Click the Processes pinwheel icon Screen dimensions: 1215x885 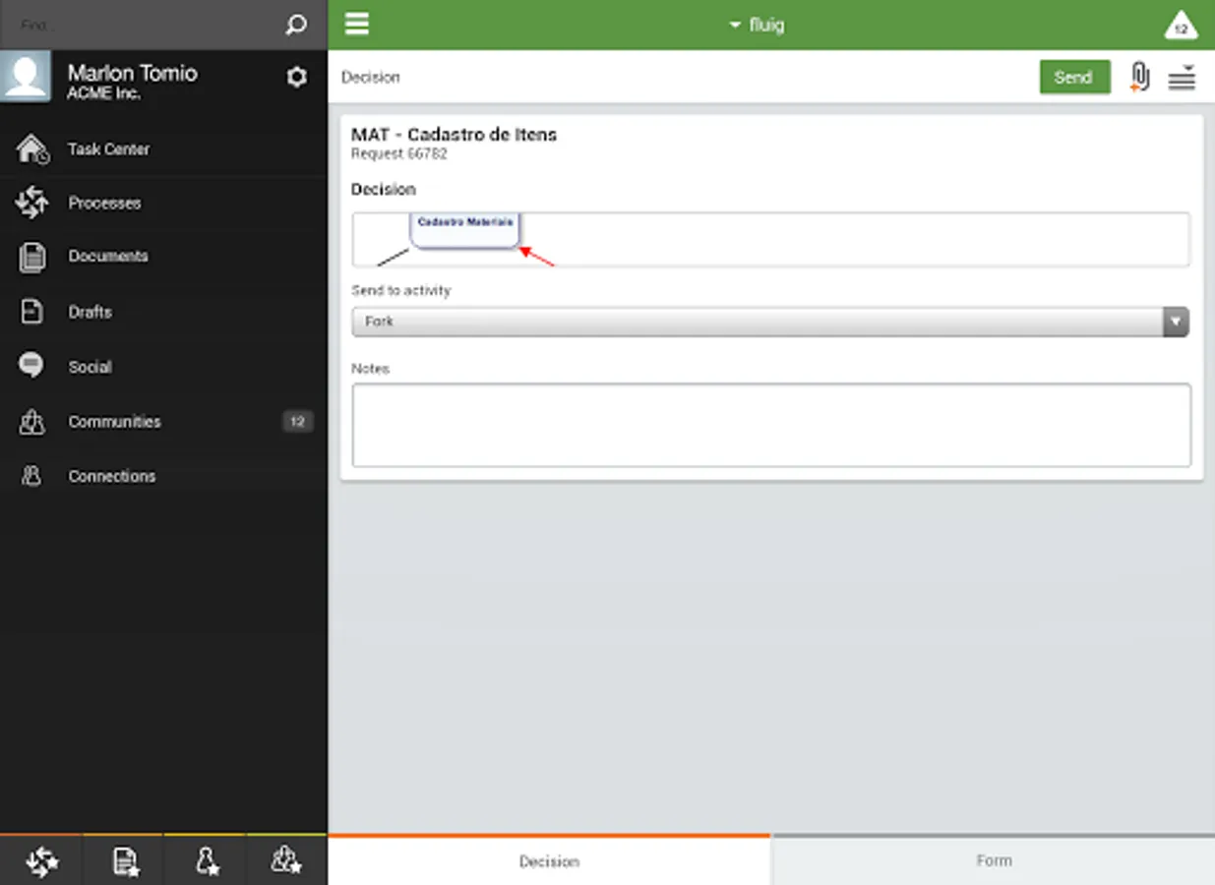[31, 203]
